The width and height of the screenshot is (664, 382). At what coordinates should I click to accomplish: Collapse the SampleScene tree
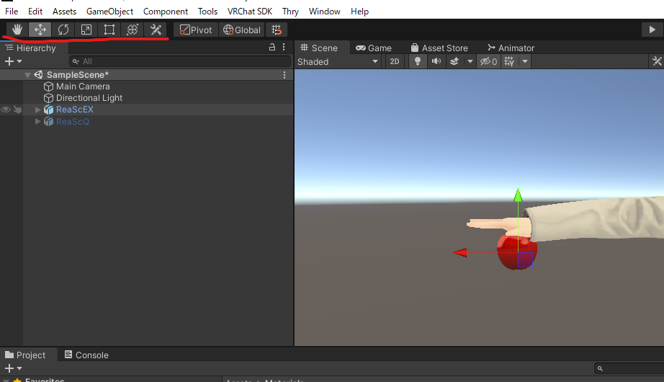27,75
